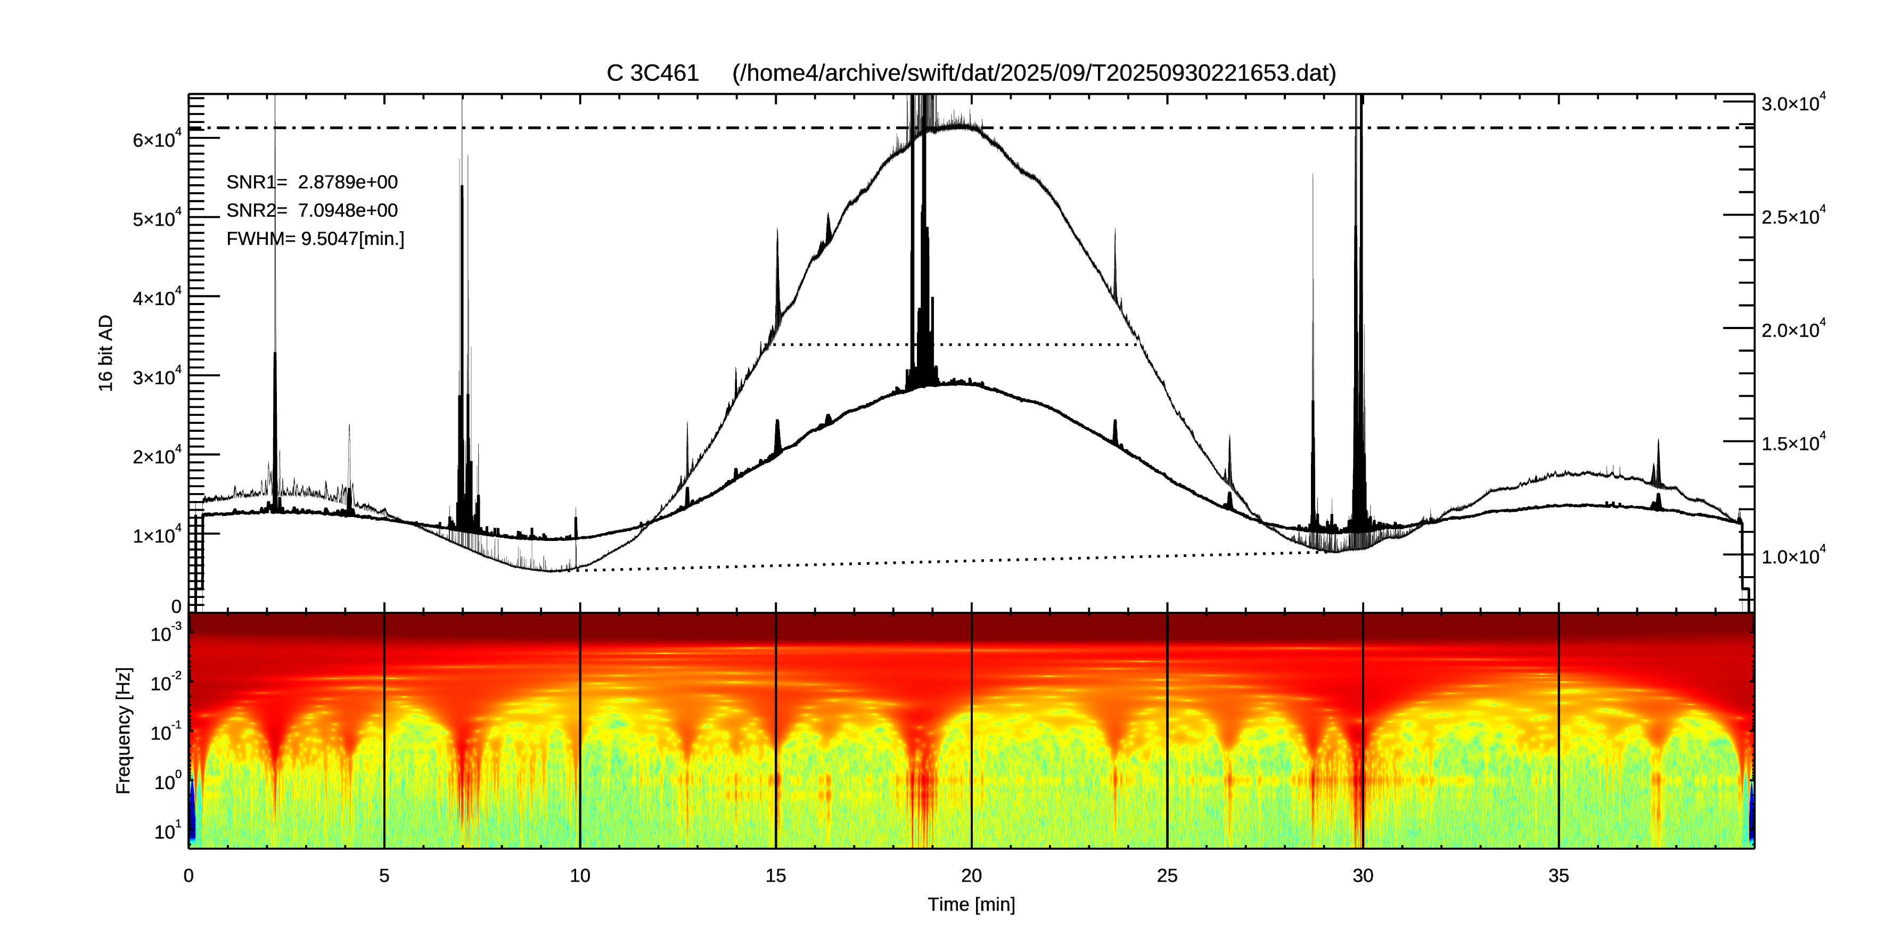Click the 3.0×10^4 right axis label
Viewport: 1886px width, 943px height.
pos(1793,103)
